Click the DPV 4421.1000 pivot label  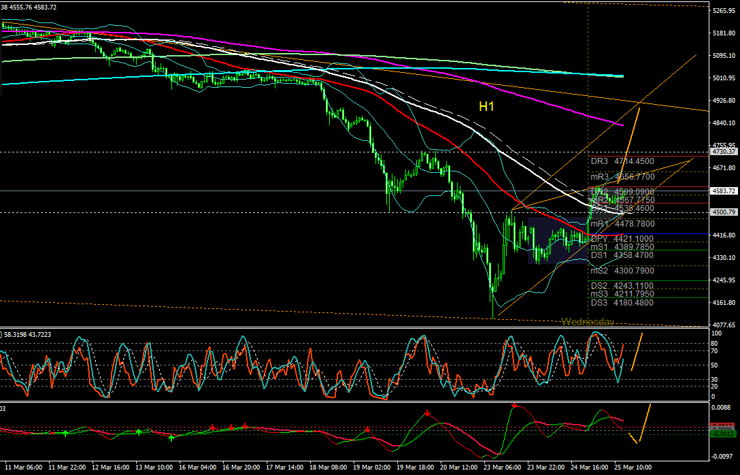pos(622,239)
